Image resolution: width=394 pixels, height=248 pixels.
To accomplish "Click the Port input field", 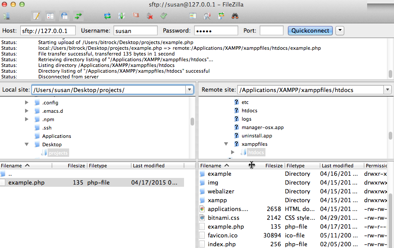I will click(x=271, y=31).
